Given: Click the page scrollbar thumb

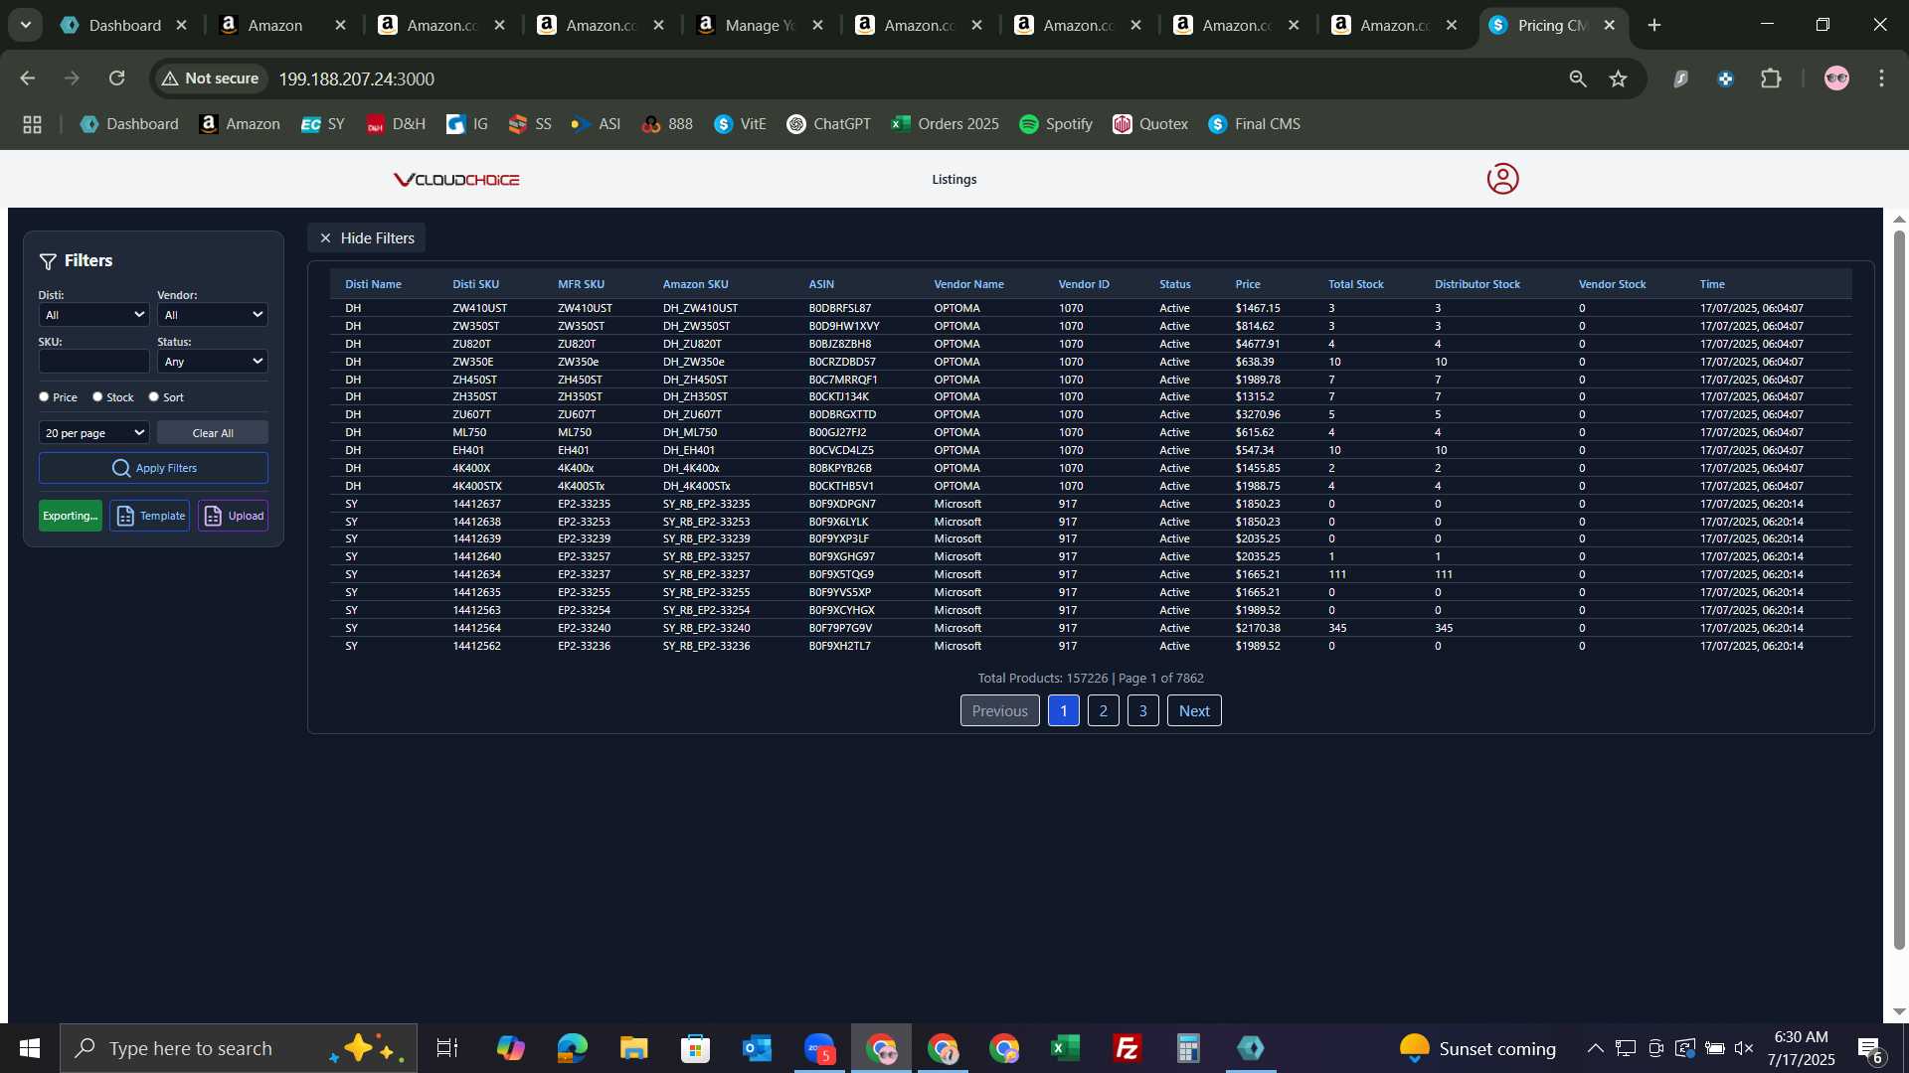Looking at the screenshot, I should pyautogui.click(x=1899, y=591).
